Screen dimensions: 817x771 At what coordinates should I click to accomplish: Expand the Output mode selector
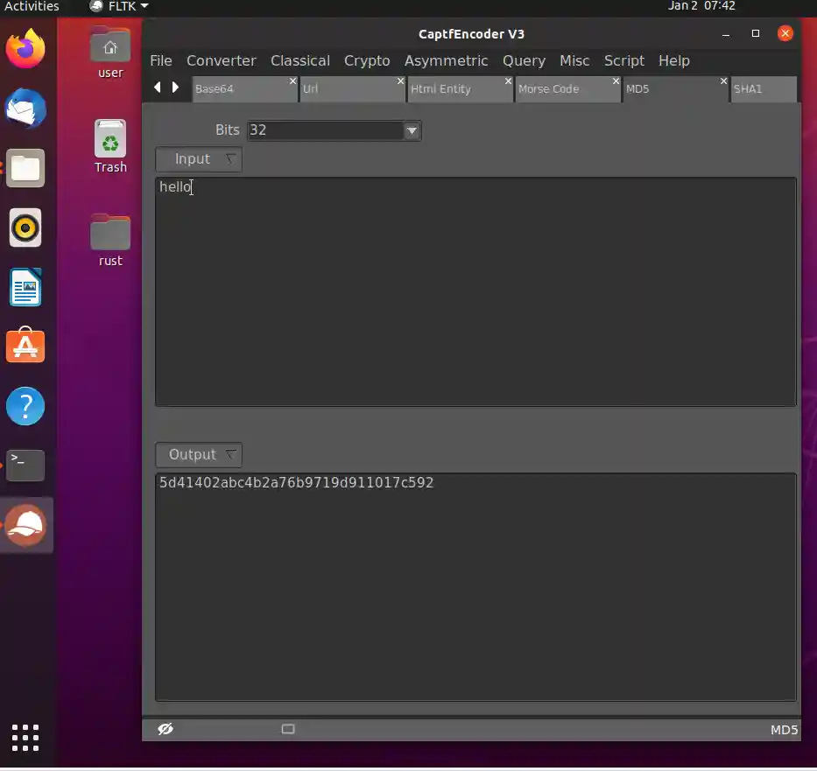[230, 454]
